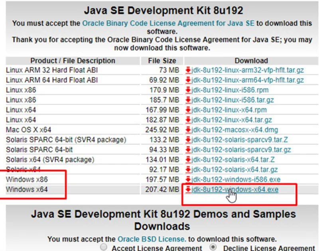Click Demos and Samples Downloads heading

tap(163, 220)
